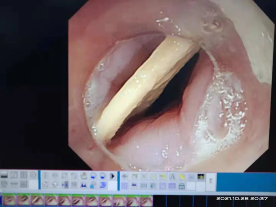Select the crosshair icon in the right toolbar group

(x=125, y=177)
